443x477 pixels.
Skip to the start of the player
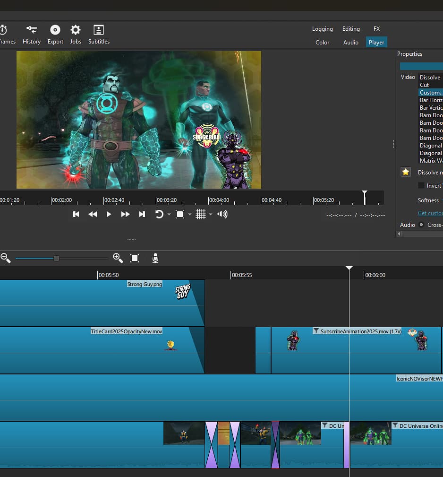(76, 214)
